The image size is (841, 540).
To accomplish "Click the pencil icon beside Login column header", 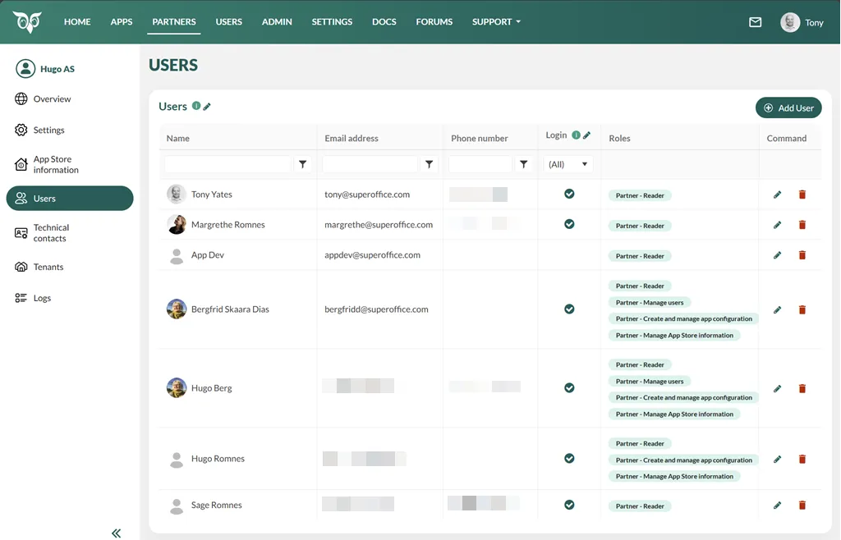I will pyautogui.click(x=586, y=135).
